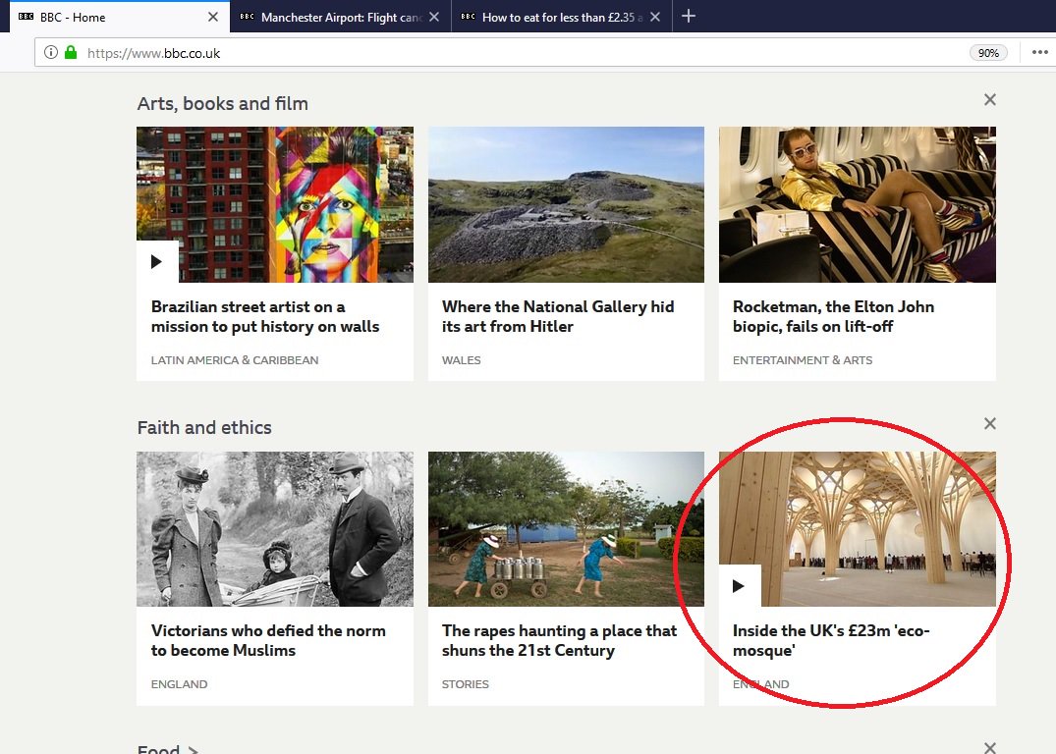The width and height of the screenshot is (1056, 754).
Task: Dismiss the Arts, books and film section
Action: [989, 99]
